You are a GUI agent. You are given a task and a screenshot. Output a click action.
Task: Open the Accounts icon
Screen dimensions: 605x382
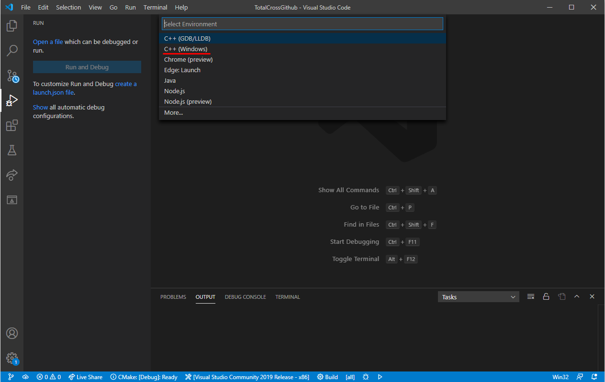12,333
